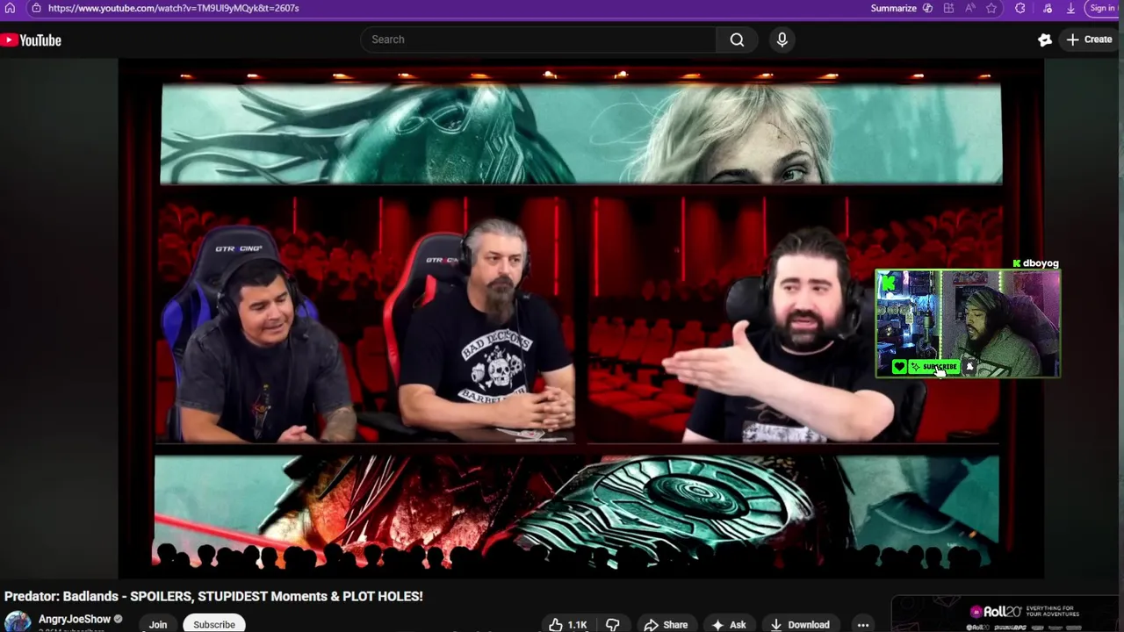This screenshot has height=632, width=1124.
Task: Click the video player to pause
Action: (x=580, y=319)
